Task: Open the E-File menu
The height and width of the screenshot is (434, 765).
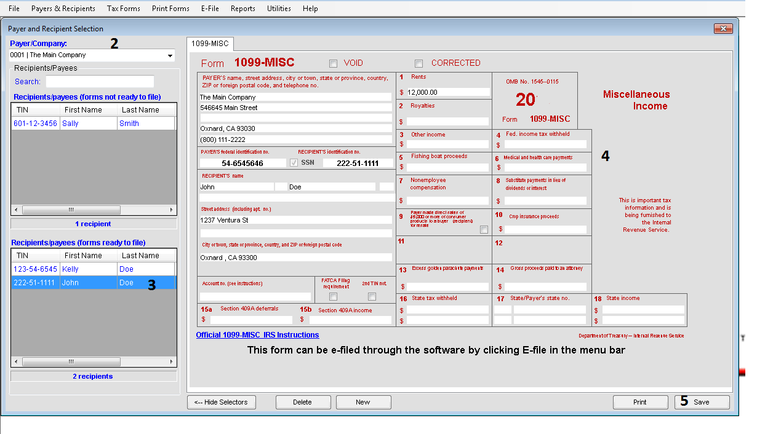Action: [211, 9]
